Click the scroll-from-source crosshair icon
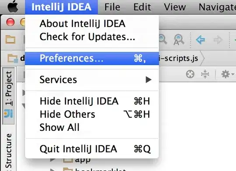Screen dimensions: 236x171 click(190, 74)
